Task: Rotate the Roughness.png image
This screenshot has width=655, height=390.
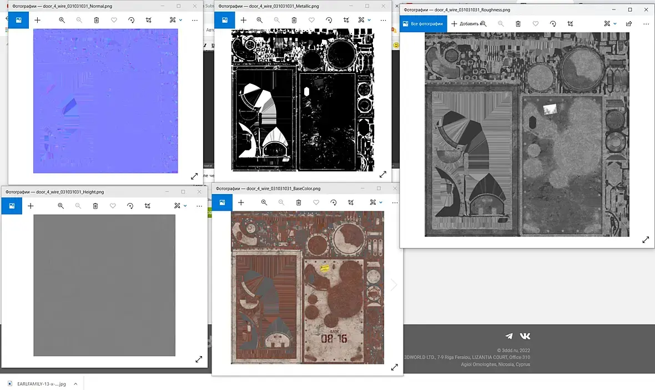Action: pyautogui.click(x=553, y=24)
